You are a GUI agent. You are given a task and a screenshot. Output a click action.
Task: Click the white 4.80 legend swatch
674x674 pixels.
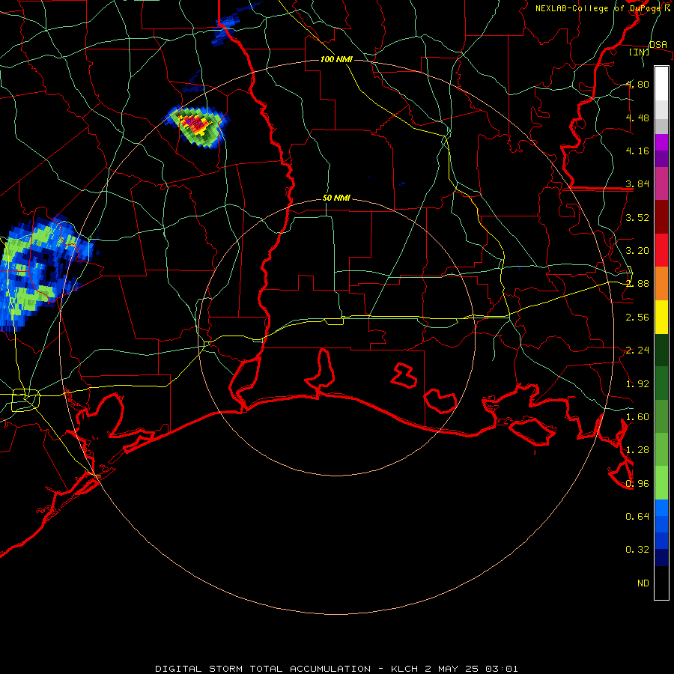click(x=661, y=83)
